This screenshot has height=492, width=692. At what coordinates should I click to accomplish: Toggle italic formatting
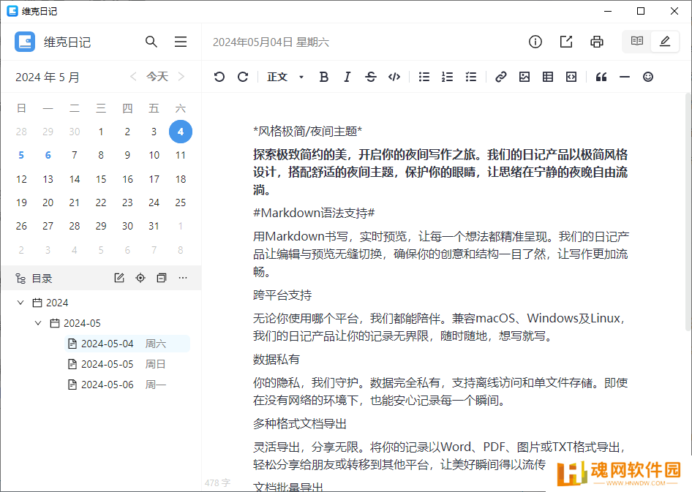[x=347, y=77]
